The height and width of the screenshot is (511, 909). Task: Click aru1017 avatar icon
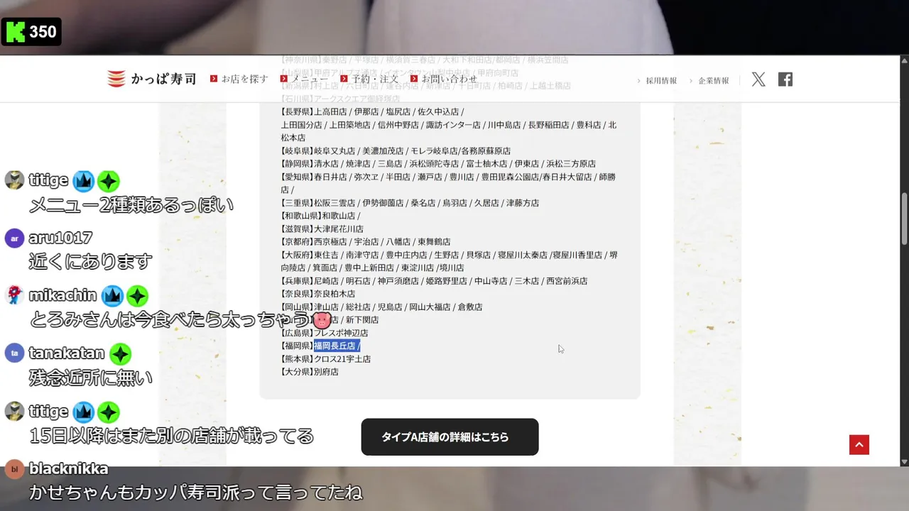pyautogui.click(x=14, y=238)
